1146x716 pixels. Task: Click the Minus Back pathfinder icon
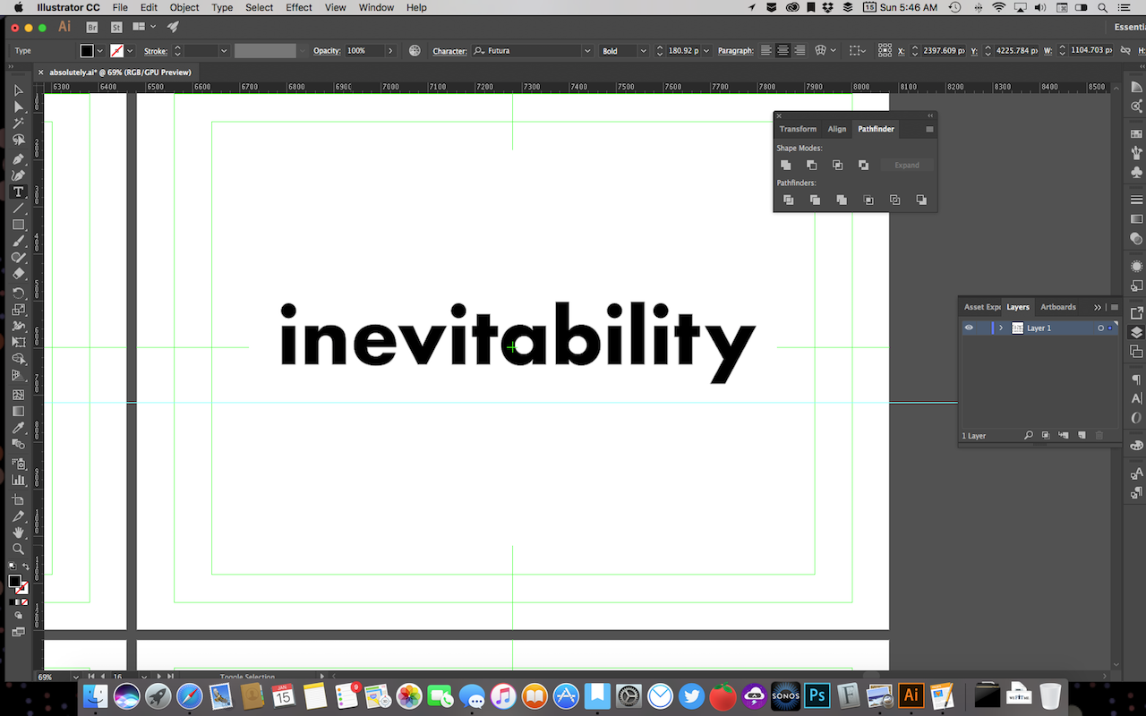[921, 200]
